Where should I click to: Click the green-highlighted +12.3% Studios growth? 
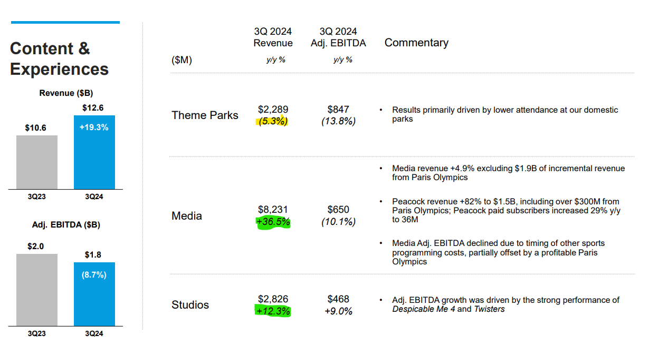pos(273,311)
